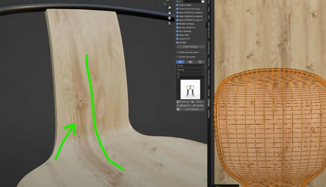Toggle the camera view icon
Image resolution: width=326 pixels, height=187 pixels.
(x=169, y=18)
